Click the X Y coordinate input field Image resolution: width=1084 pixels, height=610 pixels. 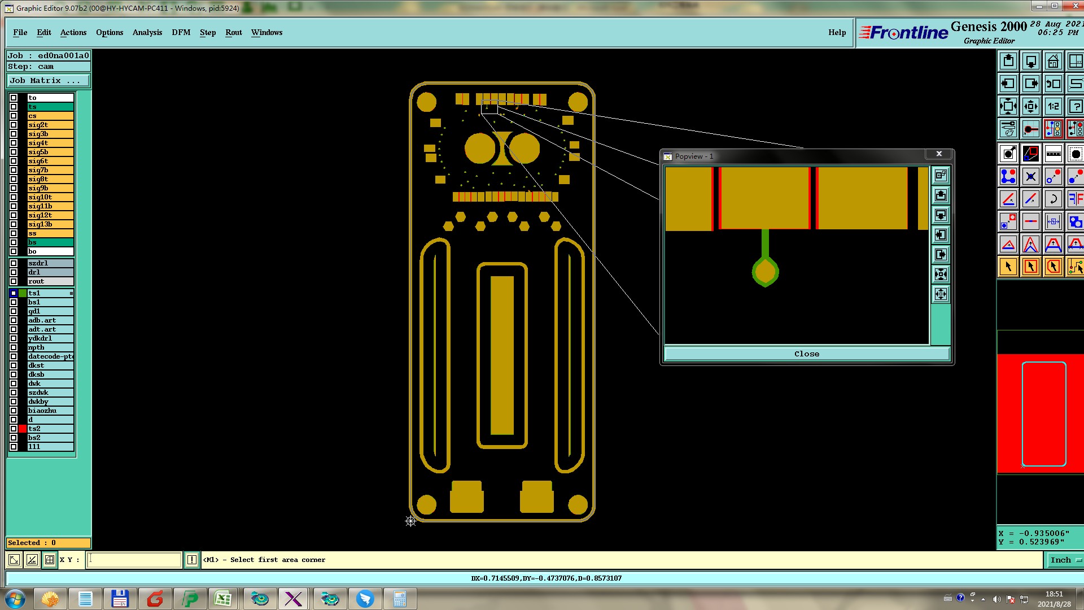point(134,560)
